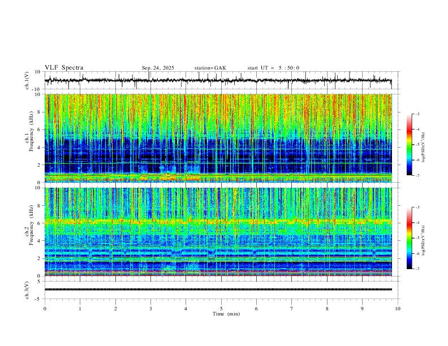Click the ch.3 black voltage trace
This screenshot has height=346, width=448.
click(218, 289)
